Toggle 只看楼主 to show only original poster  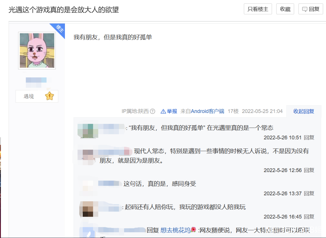tap(258, 9)
